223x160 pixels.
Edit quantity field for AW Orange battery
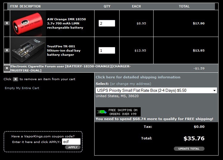[x=107, y=23]
